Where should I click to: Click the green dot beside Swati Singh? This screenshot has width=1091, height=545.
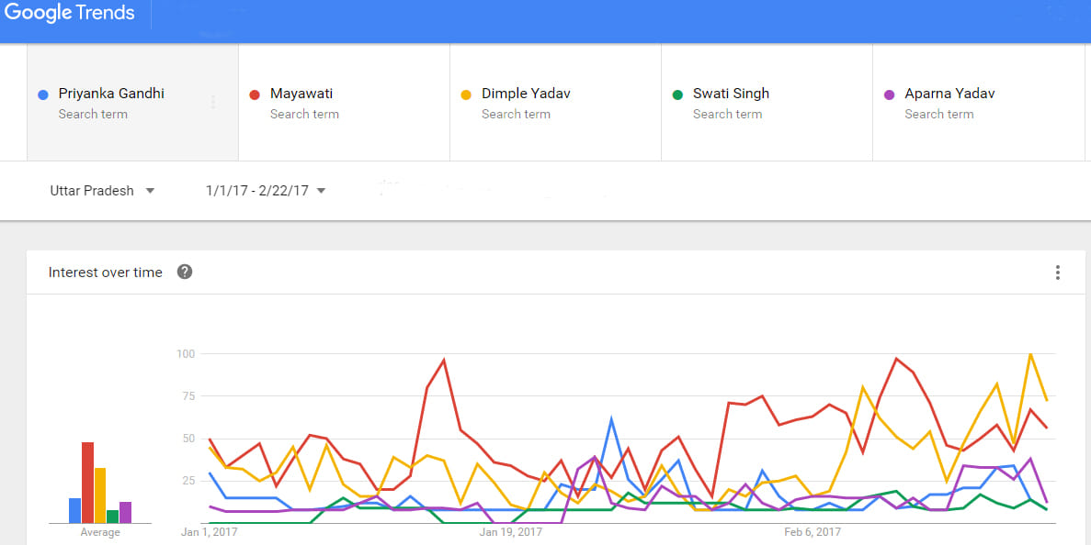click(x=677, y=95)
